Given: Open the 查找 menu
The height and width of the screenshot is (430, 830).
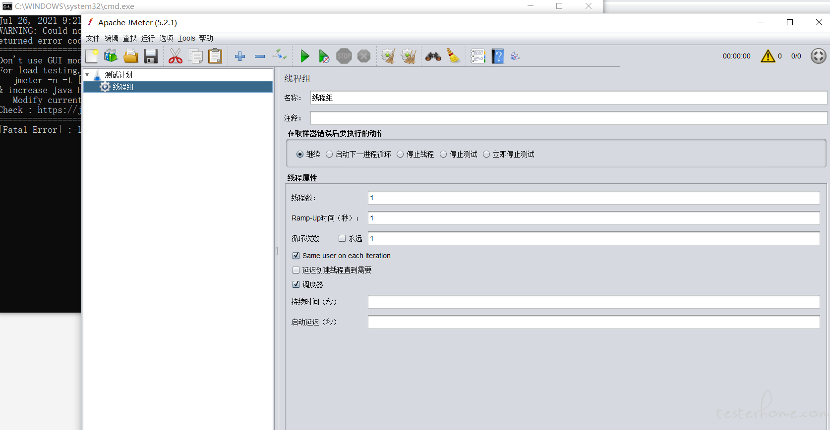Looking at the screenshot, I should coord(129,38).
